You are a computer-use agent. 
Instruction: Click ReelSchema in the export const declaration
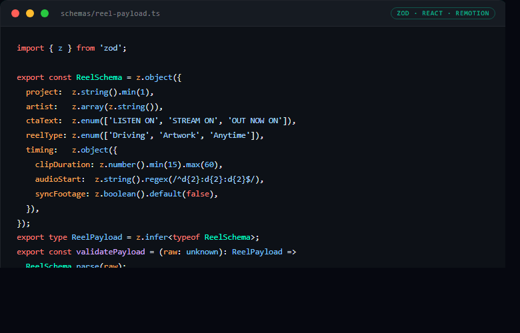[99, 77]
